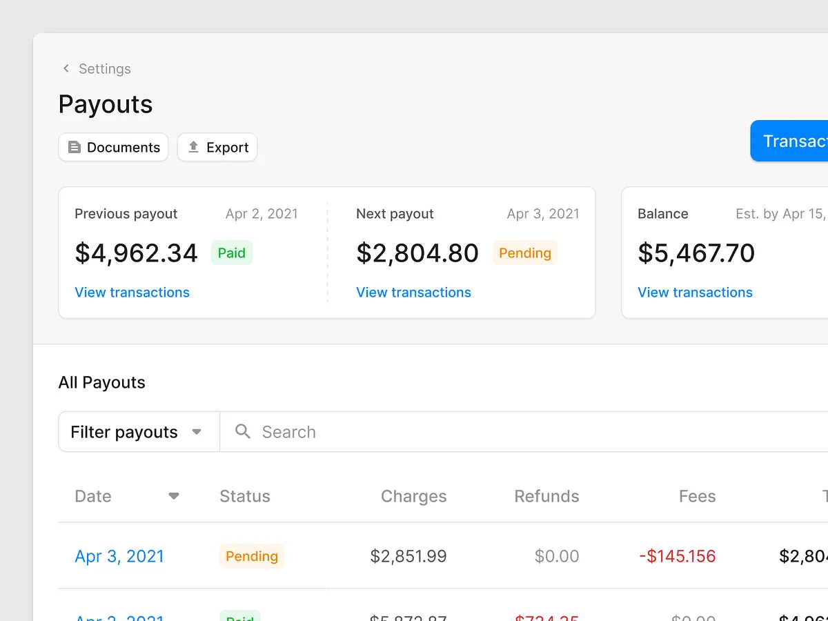The height and width of the screenshot is (621, 828).
Task: Click the Export upload arrow icon
Action: pyautogui.click(x=194, y=147)
